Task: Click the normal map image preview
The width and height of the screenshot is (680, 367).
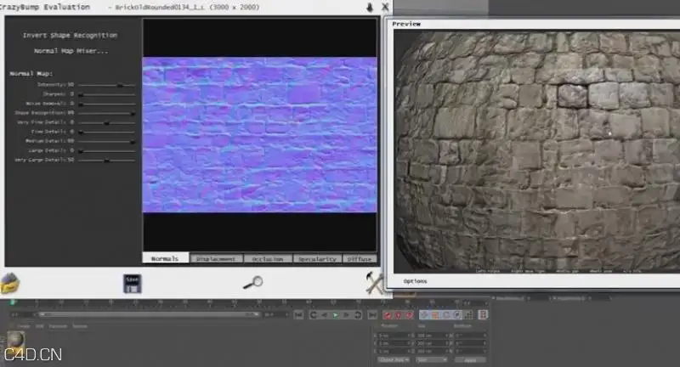Action: pos(260,135)
